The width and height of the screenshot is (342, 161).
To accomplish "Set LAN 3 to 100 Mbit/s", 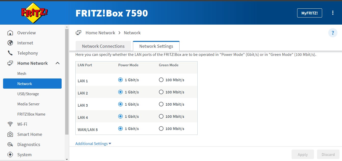I will tap(161, 104).
